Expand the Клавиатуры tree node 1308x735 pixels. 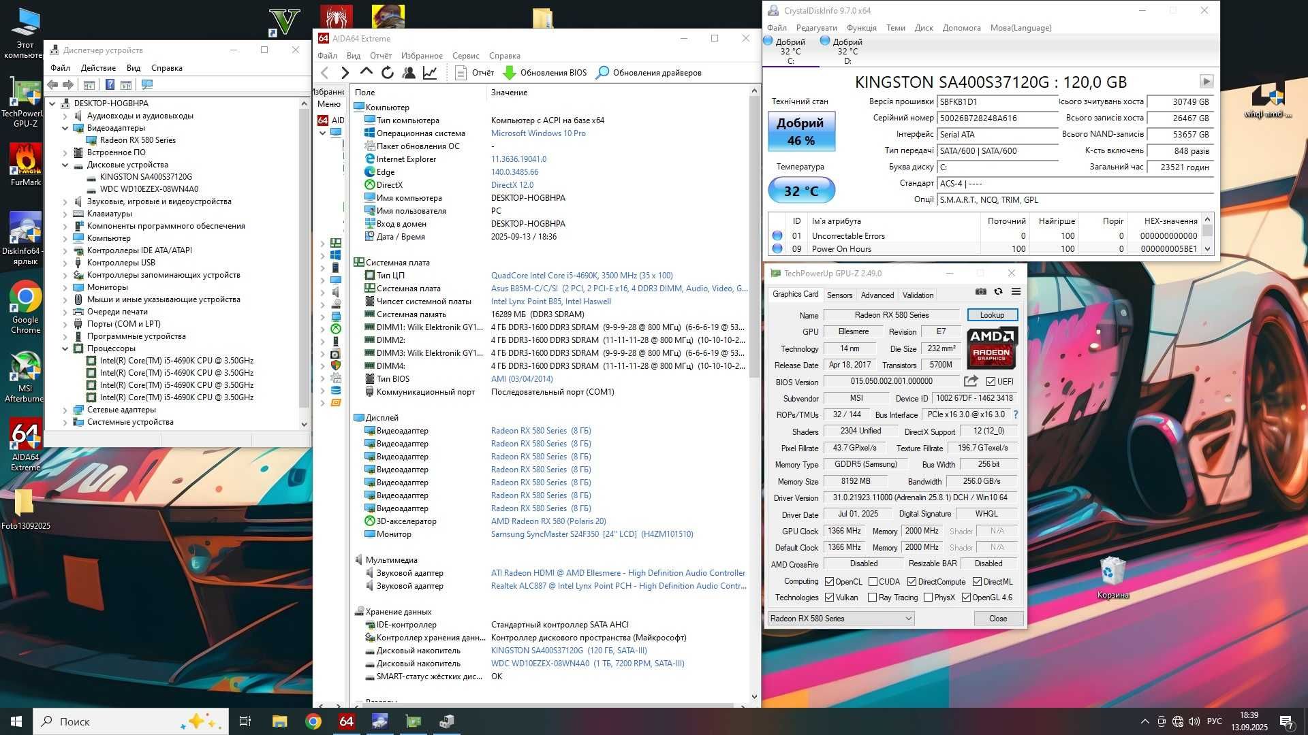(65, 214)
